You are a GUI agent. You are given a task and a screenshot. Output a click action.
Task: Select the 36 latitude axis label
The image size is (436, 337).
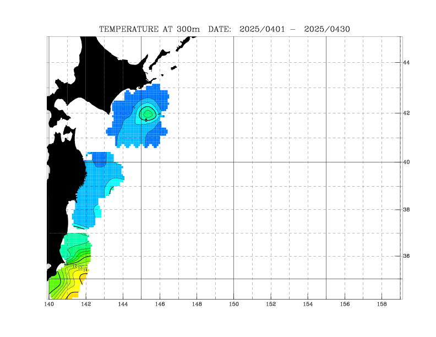pyautogui.click(x=406, y=256)
